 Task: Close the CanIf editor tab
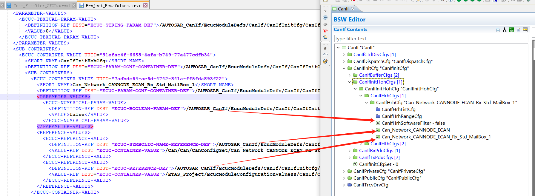click(x=353, y=8)
